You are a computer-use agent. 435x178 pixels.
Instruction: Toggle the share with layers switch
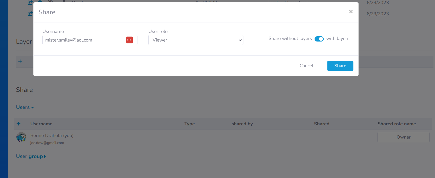[x=319, y=39]
